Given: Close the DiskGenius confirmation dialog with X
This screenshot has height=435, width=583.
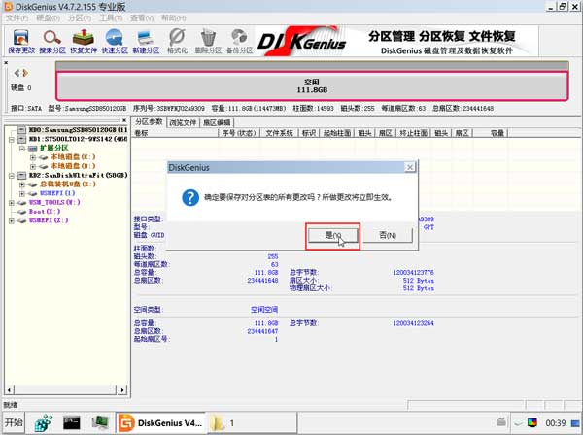Looking at the screenshot, I should click(x=410, y=168).
